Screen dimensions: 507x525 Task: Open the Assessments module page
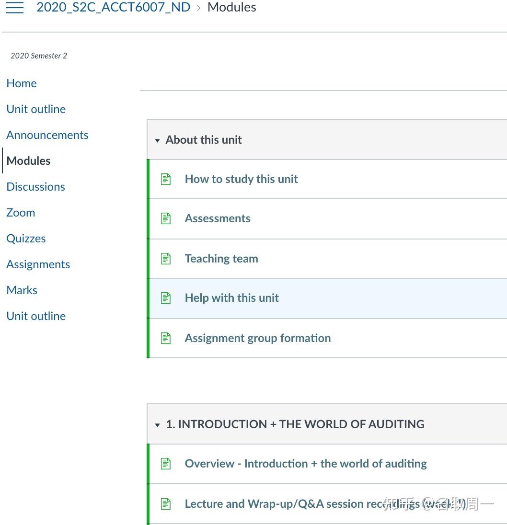pos(218,218)
